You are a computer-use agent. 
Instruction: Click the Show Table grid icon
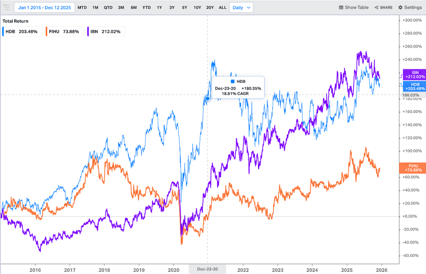coord(341,8)
